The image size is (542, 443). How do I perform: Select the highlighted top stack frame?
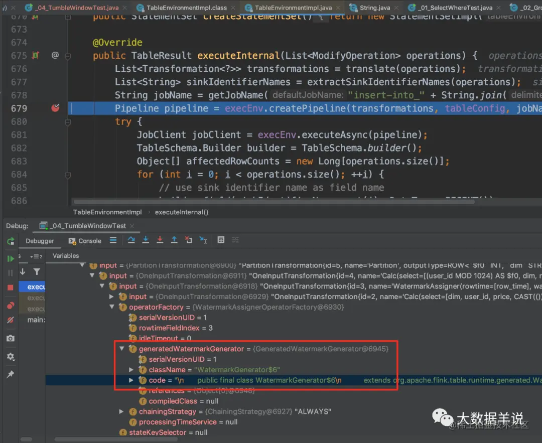[32, 287]
